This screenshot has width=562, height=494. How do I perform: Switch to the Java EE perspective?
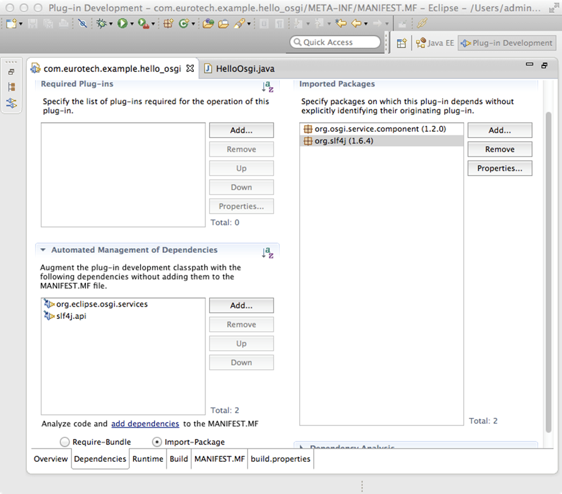pos(435,43)
